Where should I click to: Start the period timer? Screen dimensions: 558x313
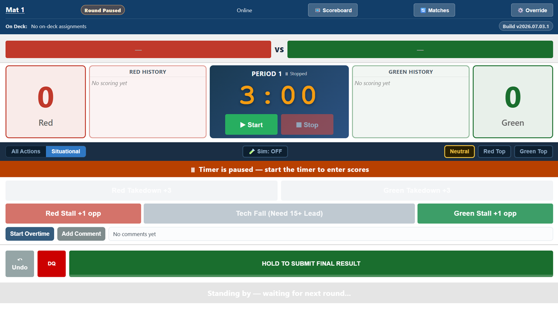pyautogui.click(x=251, y=125)
